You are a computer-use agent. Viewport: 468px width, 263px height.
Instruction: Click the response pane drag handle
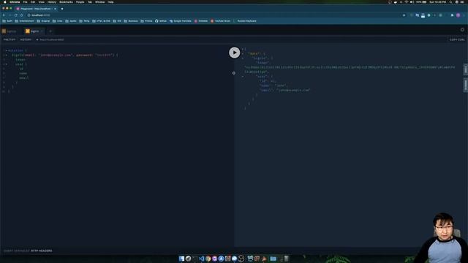[x=234, y=73]
